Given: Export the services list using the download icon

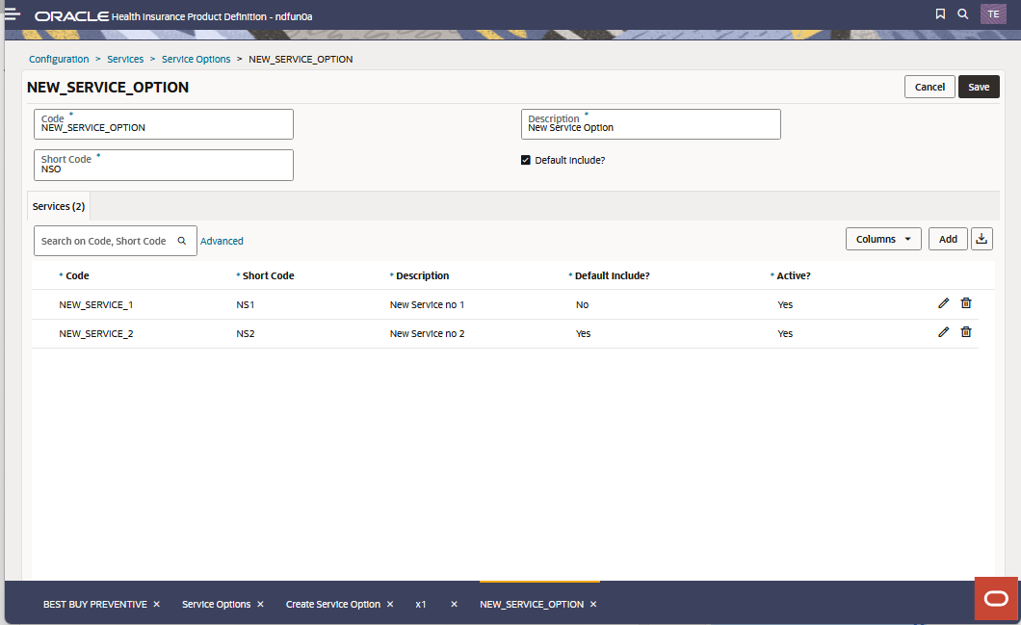Looking at the screenshot, I should tap(982, 238).
